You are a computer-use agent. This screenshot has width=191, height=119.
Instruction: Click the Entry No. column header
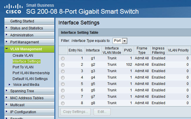click(x=76, y=50)
